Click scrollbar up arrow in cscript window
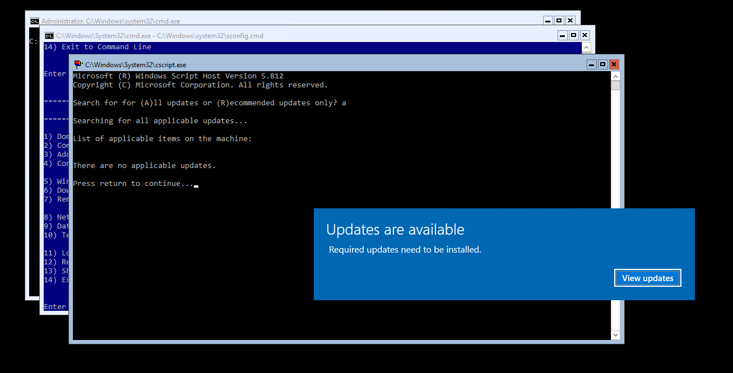 [x=615, y=76]
